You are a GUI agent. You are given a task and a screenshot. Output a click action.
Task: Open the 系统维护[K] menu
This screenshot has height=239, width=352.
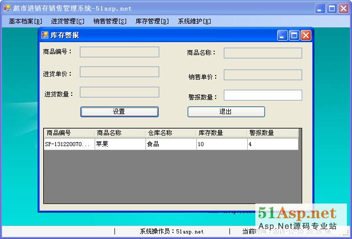tap(194, 21)
